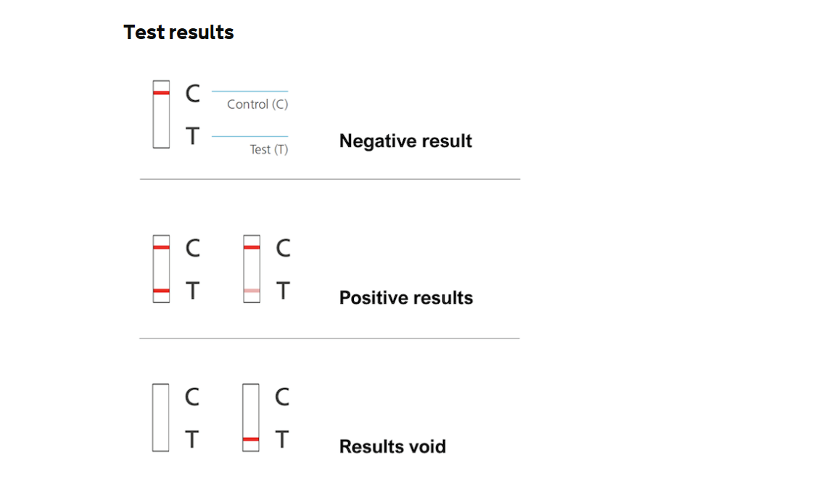Click the T letter next to faint-line positive strip
Image resolution: width=813 pixels, height=490 pixels.
(283, 291)
